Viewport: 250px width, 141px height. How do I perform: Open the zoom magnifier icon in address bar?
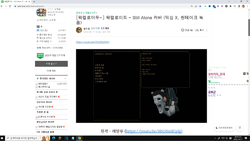192,6
